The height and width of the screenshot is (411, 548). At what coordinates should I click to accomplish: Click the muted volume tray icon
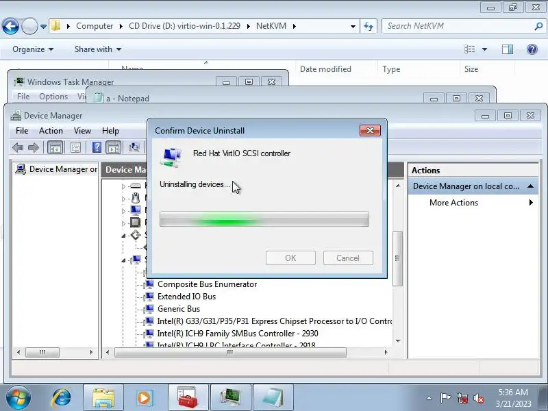(478, 398)
